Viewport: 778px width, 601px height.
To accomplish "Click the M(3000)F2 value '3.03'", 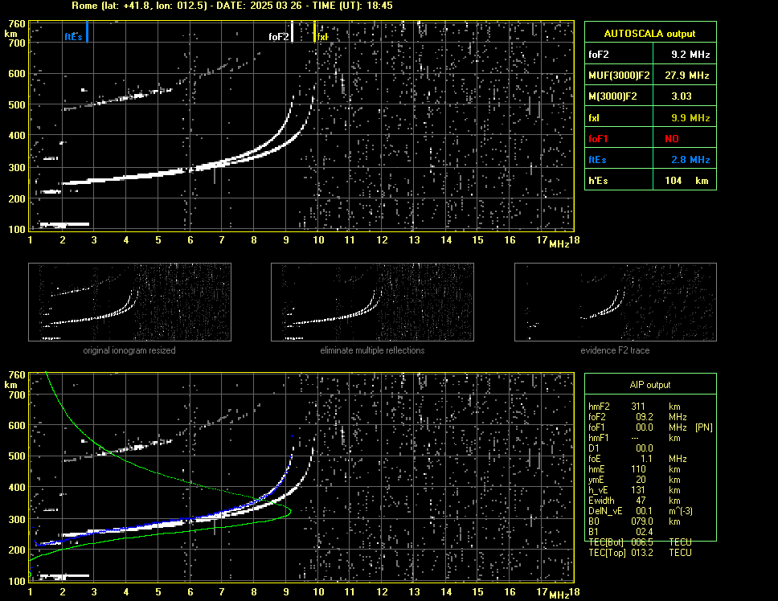I will (x=682, y=96).
